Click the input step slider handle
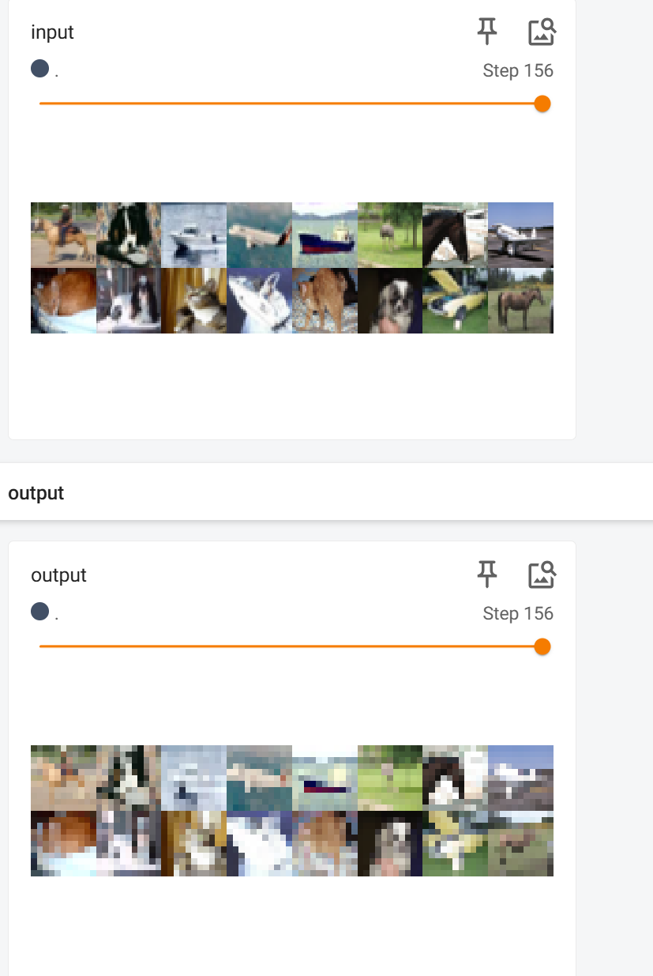 coord(542,104)
